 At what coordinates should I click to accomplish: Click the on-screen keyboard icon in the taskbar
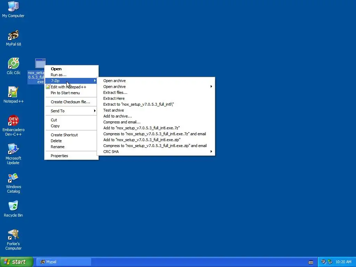click(311, 262)
